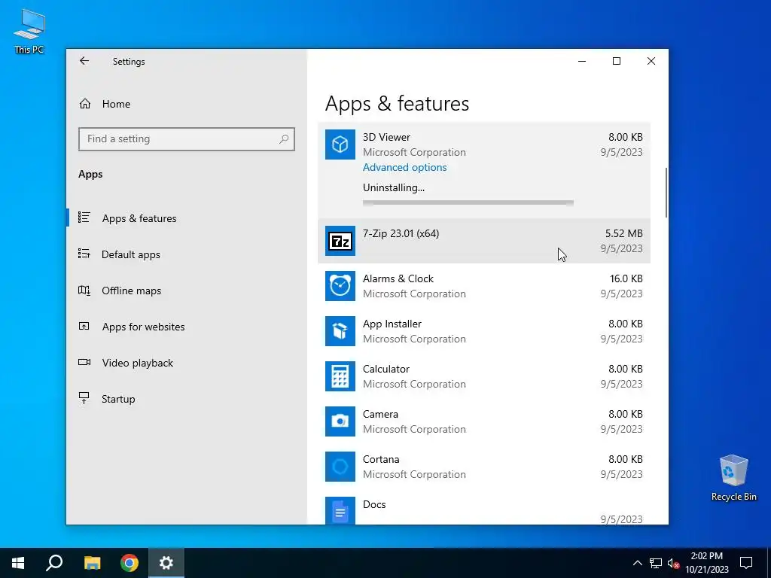The height and width of the screenshot is (578, 771).
Task: Open Advanced options for 3D Viewer
Action: click(x=404, y=168)
